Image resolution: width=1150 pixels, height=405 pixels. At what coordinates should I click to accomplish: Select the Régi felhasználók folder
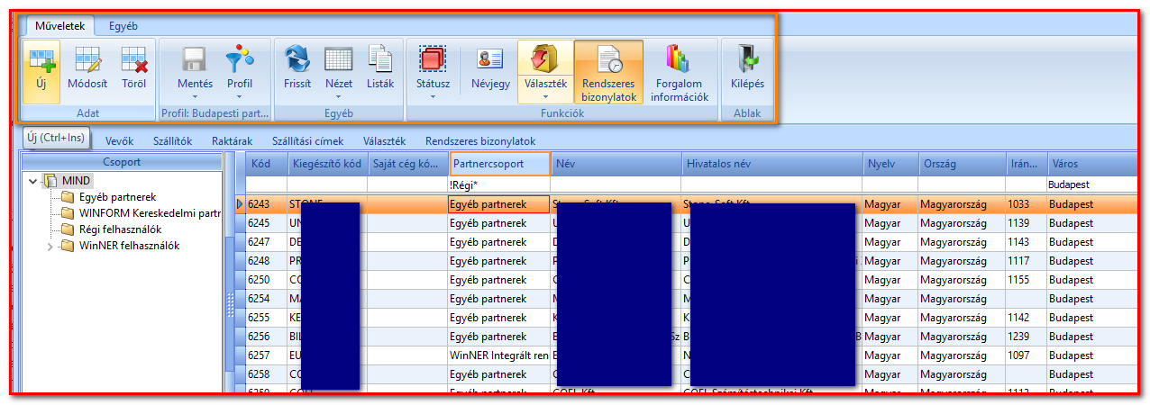pos(120,229)
